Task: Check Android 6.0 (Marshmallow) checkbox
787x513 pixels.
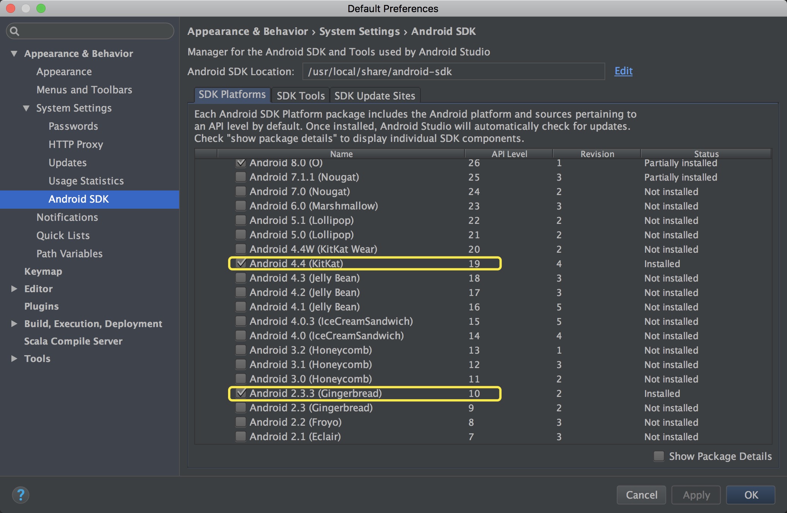Action: coord(241,206)
